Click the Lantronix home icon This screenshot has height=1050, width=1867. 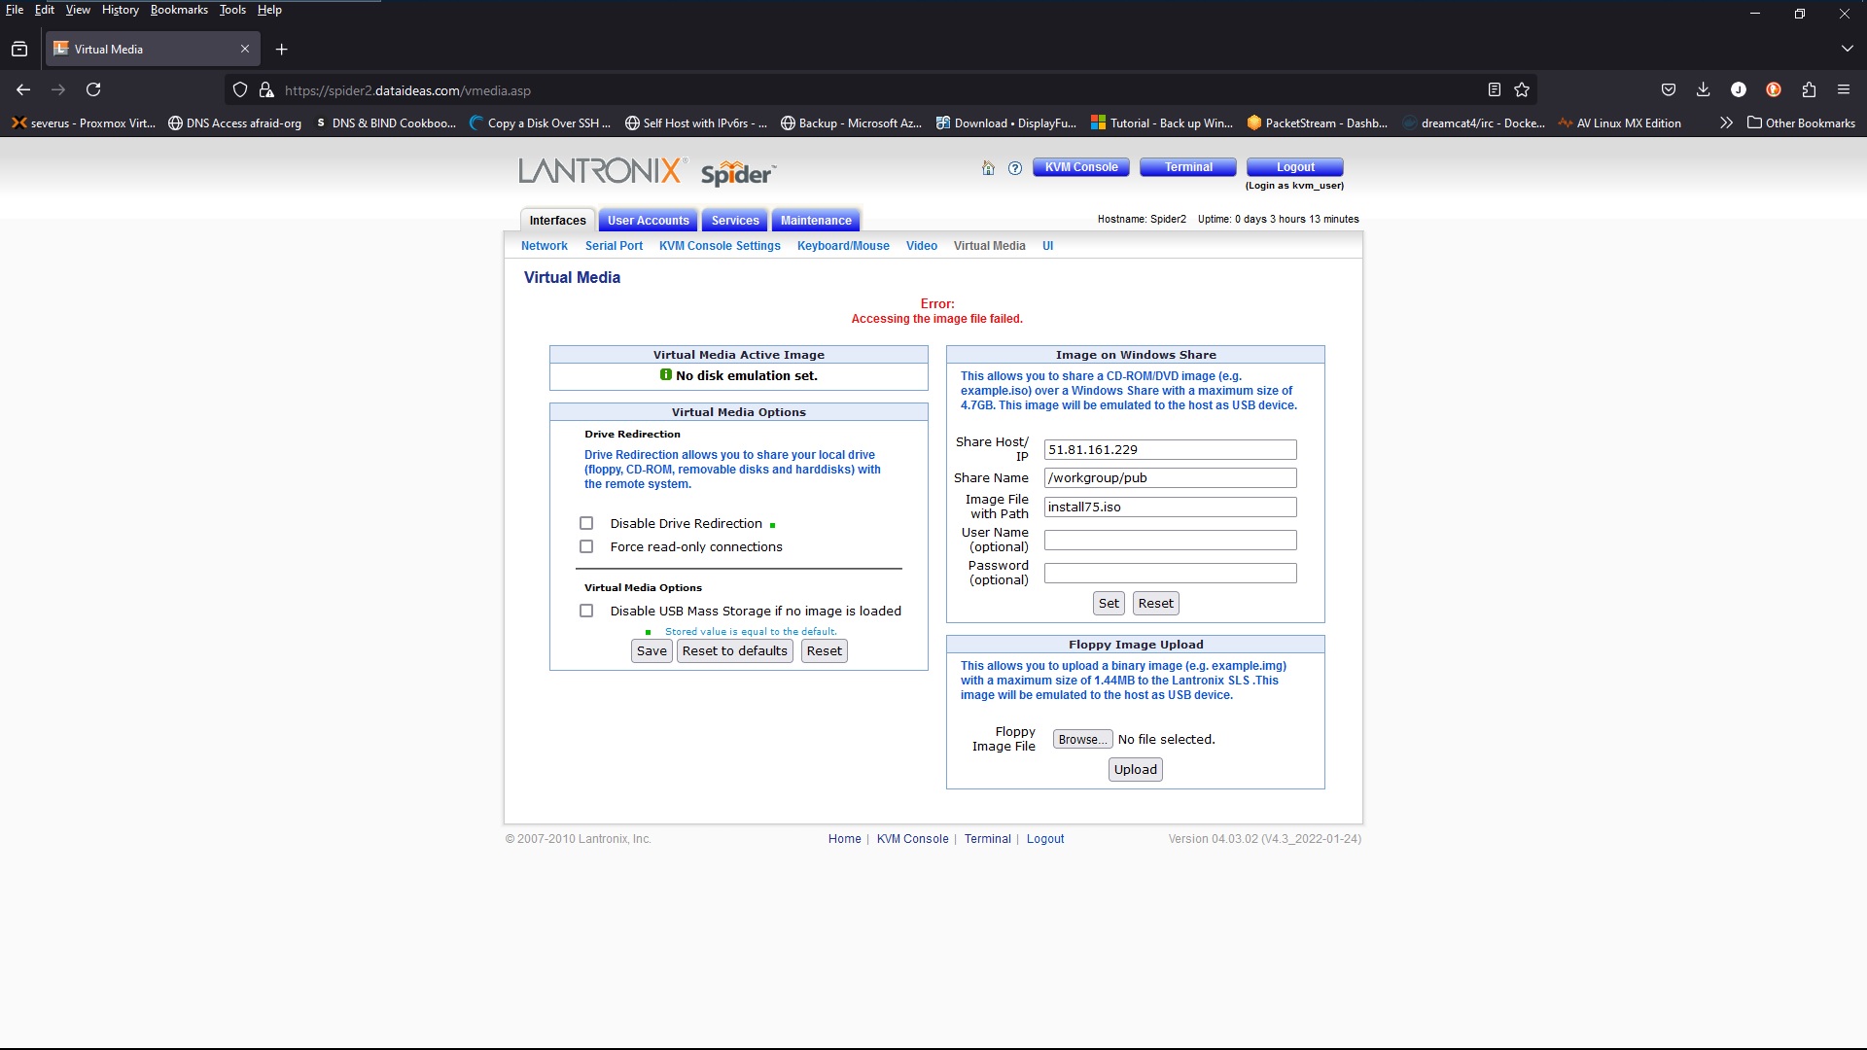coord(988,168)
